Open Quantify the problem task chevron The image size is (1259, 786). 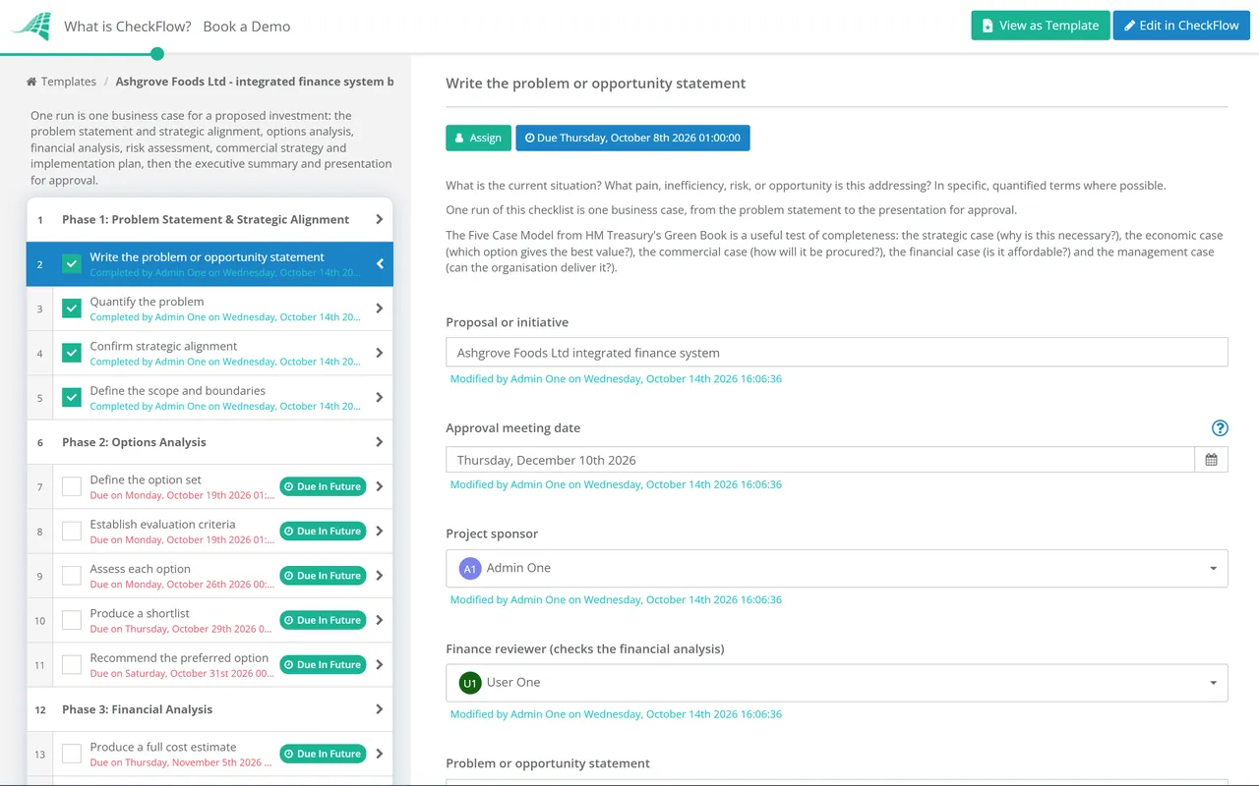(380, 309)
